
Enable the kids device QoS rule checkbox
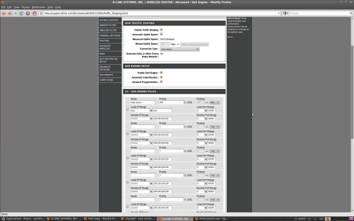click(x=127, y=109)
